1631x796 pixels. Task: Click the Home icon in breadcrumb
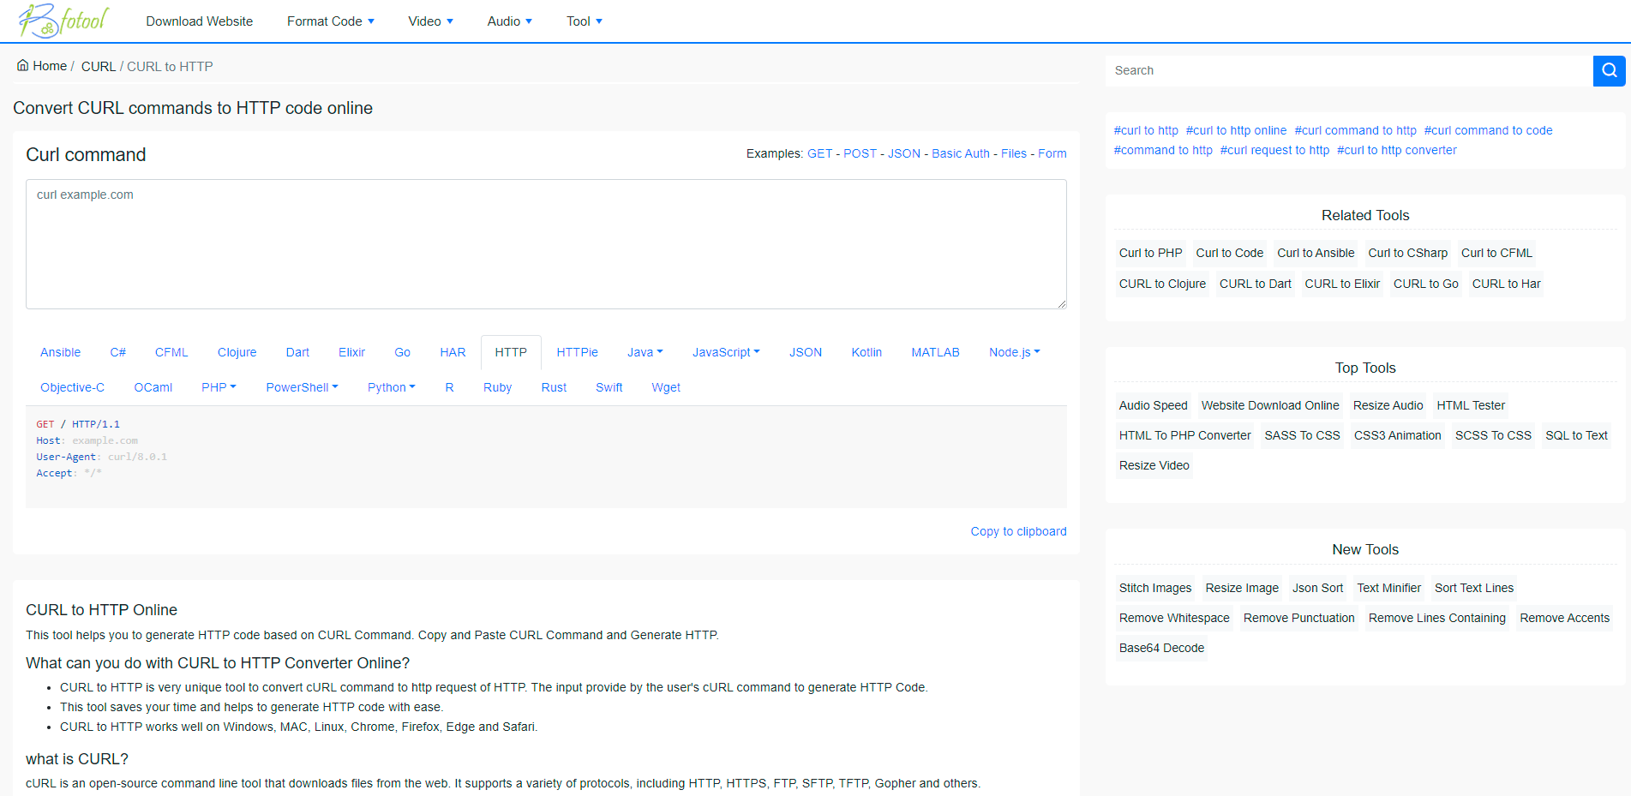(x=23, y=66)
